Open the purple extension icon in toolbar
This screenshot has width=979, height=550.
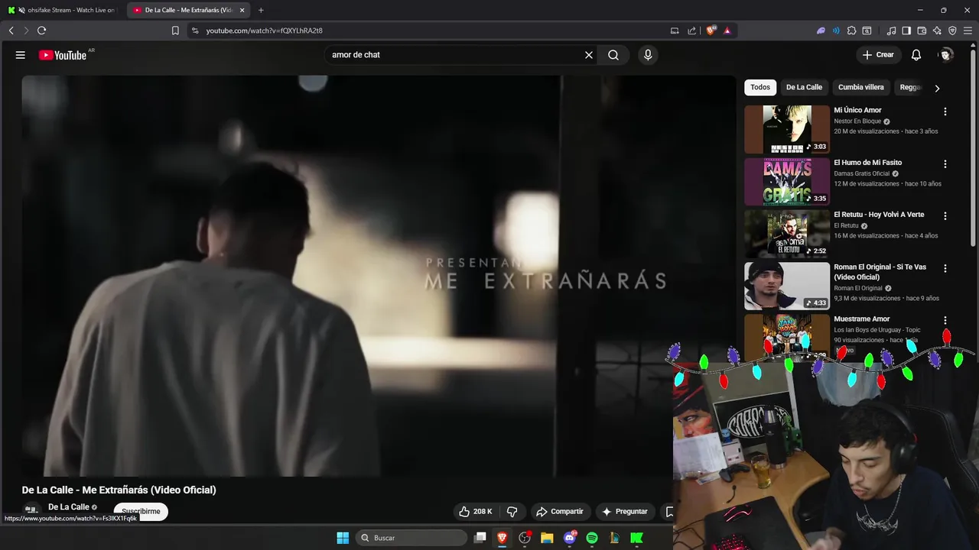pyautogui.click(x=821, y=31)
